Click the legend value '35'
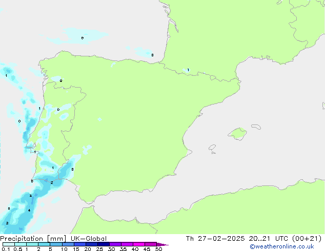325x251 pixels. pos(123,249)
